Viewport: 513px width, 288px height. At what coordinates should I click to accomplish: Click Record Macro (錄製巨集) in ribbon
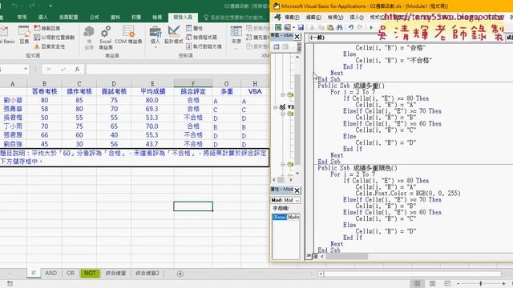pyautogui.click(x=47, y=29)
